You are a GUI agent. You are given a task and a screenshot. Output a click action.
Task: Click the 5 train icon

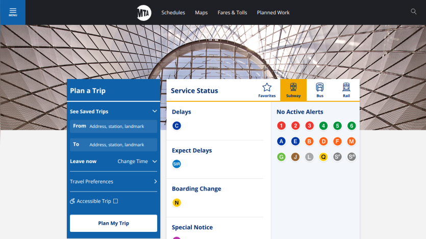[x=337, y=125]
